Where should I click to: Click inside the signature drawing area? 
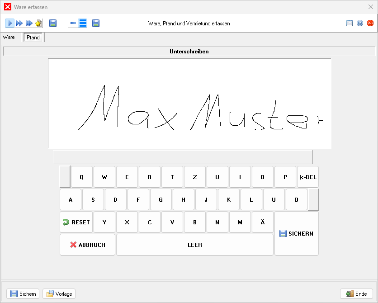pos(189,103)
